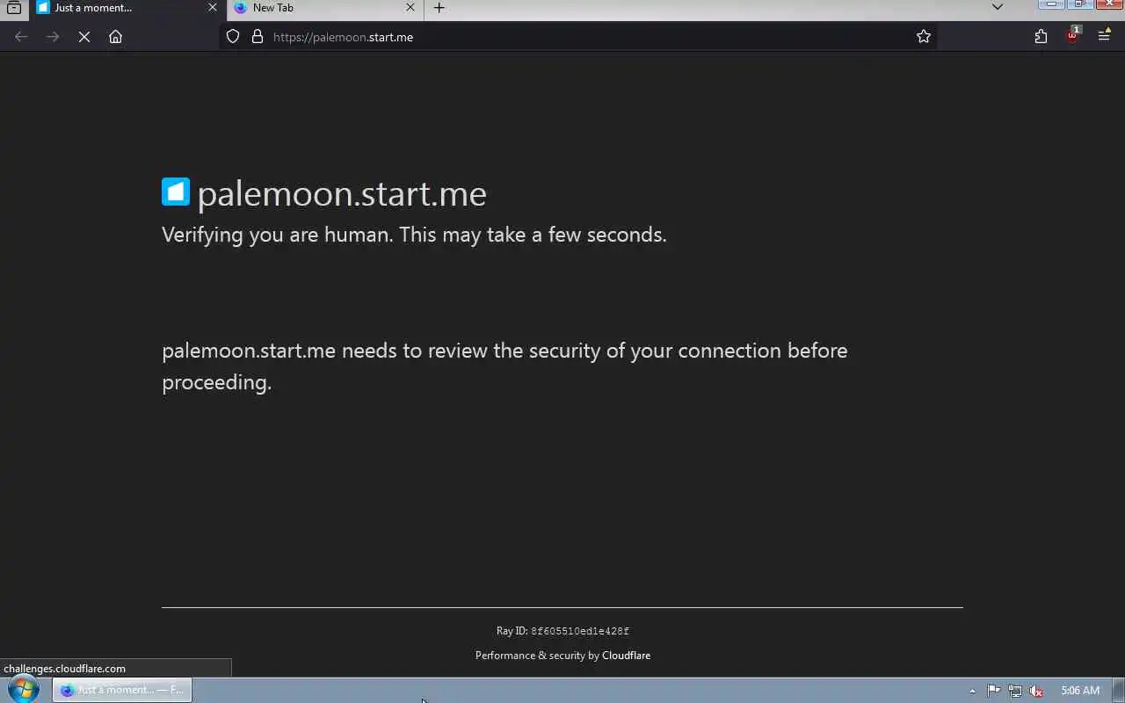Click the connection review message paragraph
Viewport: 1125px width, 703px height.
click(x=504, y=366)
